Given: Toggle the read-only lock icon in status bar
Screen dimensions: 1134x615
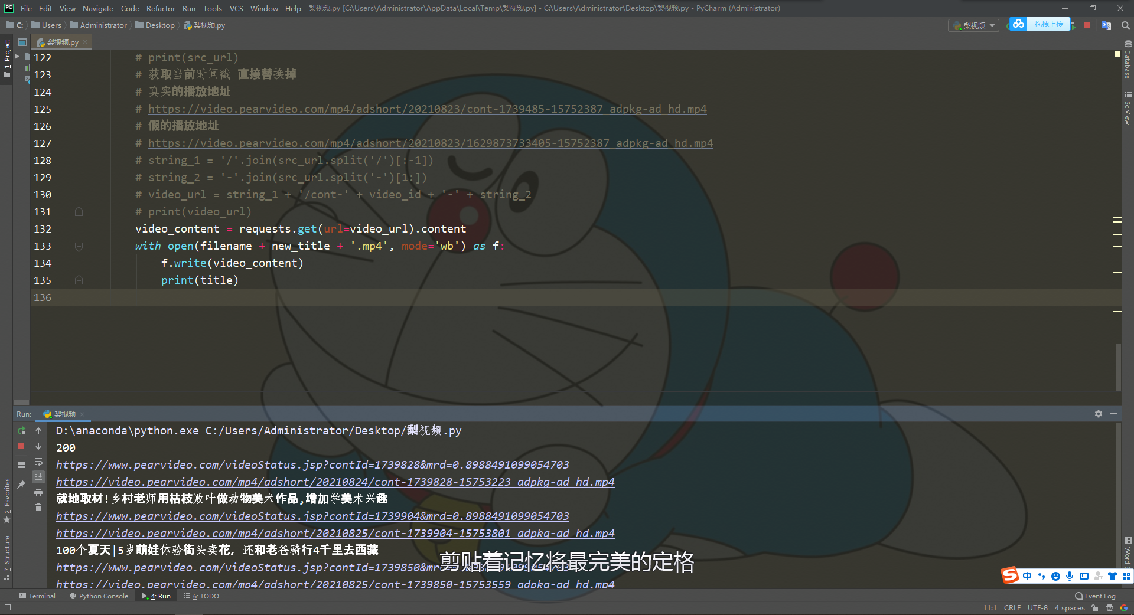Looking at the screenshot, I should coord(1095,608).
